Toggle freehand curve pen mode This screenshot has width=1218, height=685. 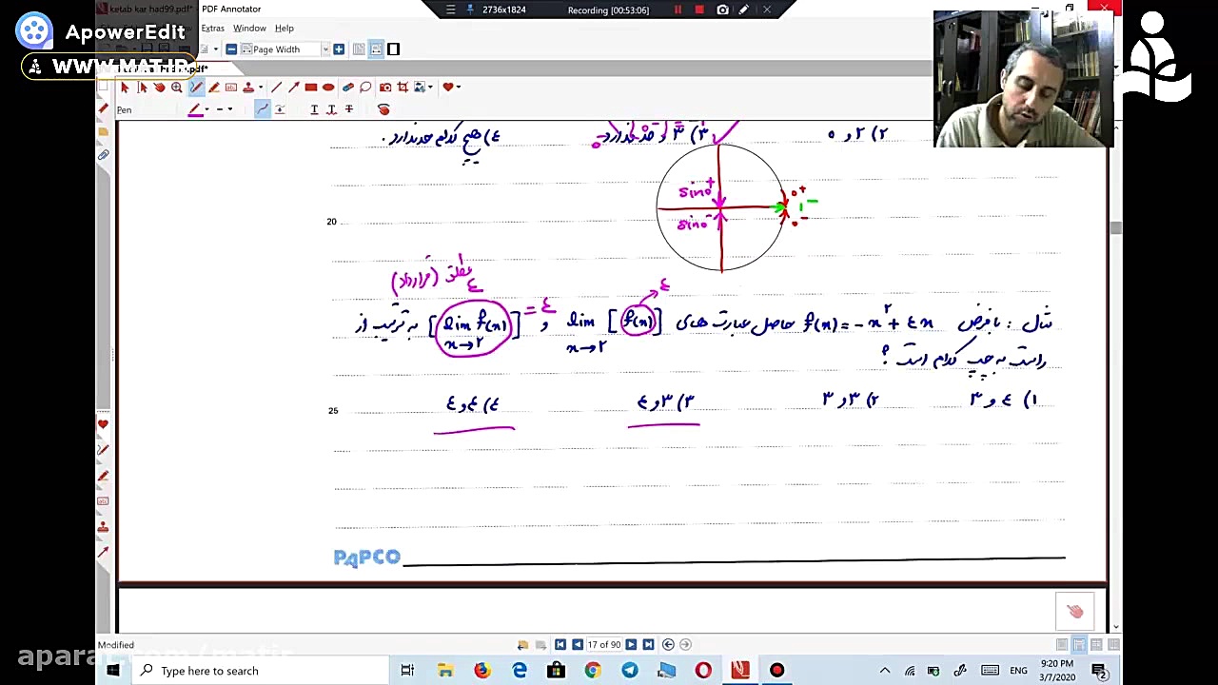262,109
